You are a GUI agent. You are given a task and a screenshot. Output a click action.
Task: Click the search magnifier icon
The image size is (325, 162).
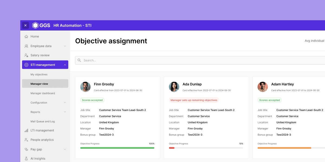pyautogui.click(x=79, y=60)
